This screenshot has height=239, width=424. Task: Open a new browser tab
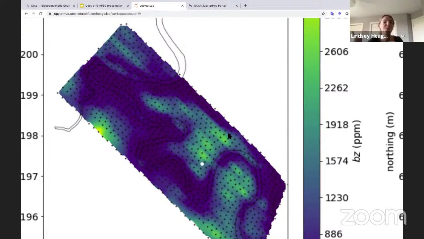[x=245, y=6]
